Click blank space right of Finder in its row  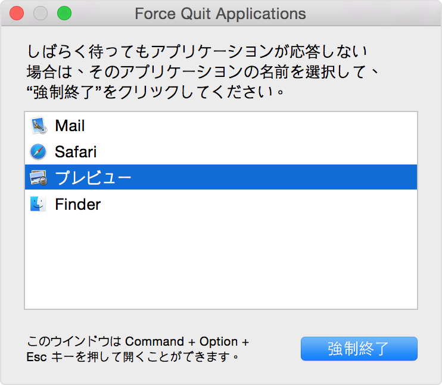click(259, 204)
